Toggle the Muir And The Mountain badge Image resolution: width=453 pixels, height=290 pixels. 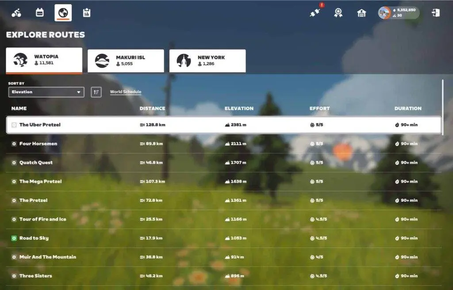point(14,257)
